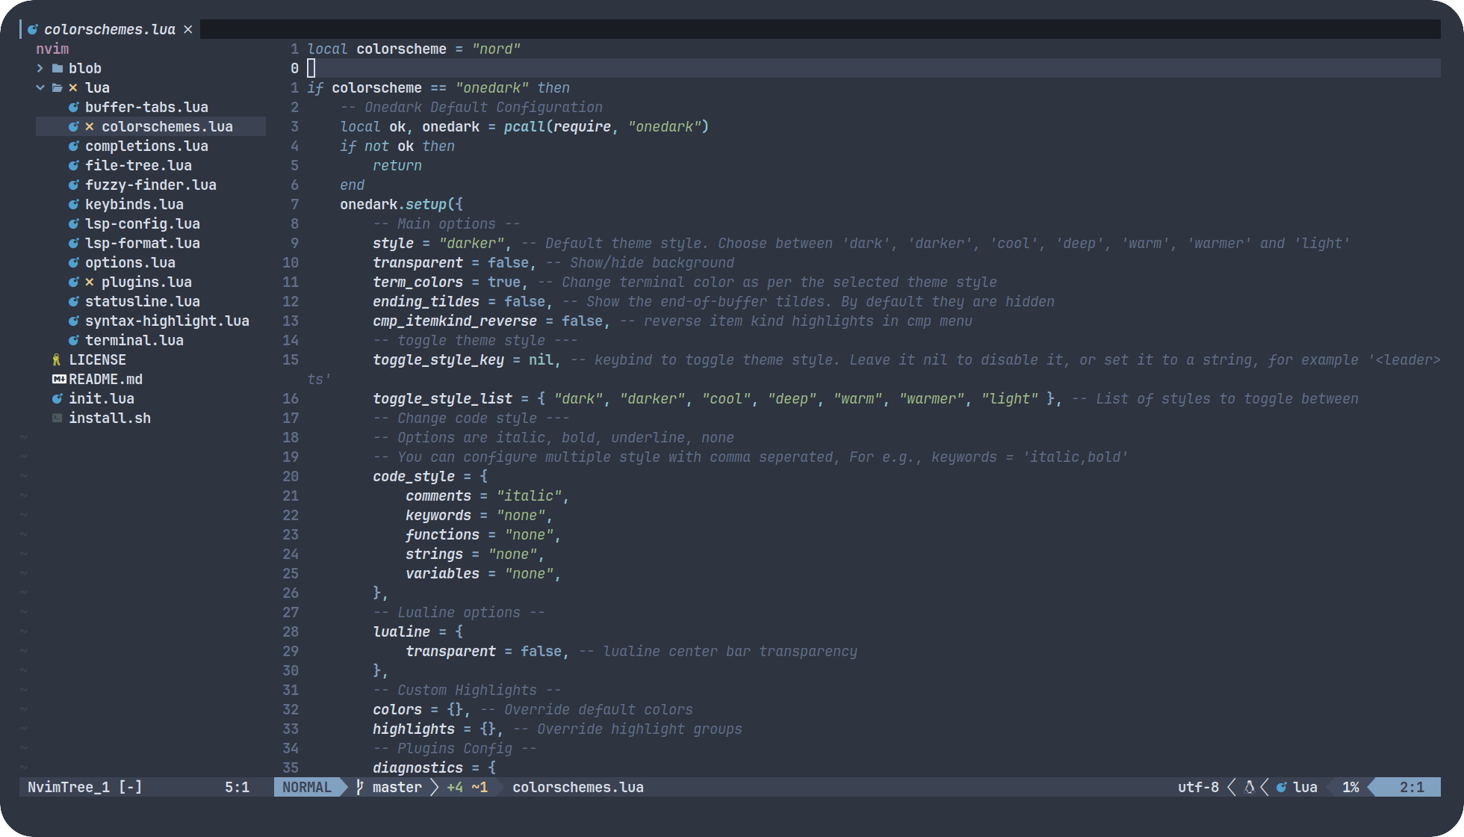
Task: Click the Lua icon beside buffer-tabs.lua
Action: pos(73,107)
